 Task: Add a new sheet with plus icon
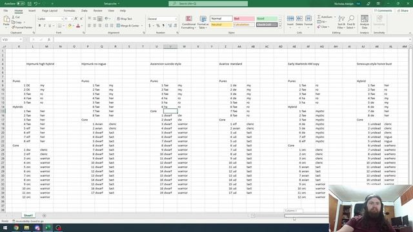[45, 215]
